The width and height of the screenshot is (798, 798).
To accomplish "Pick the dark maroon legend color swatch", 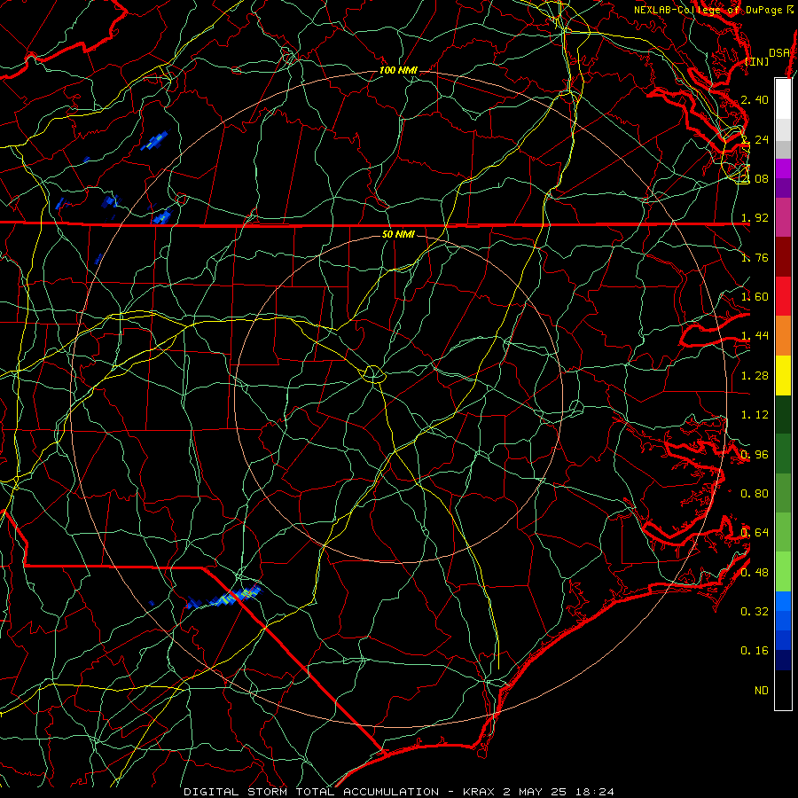I will (x=783, y=257).
